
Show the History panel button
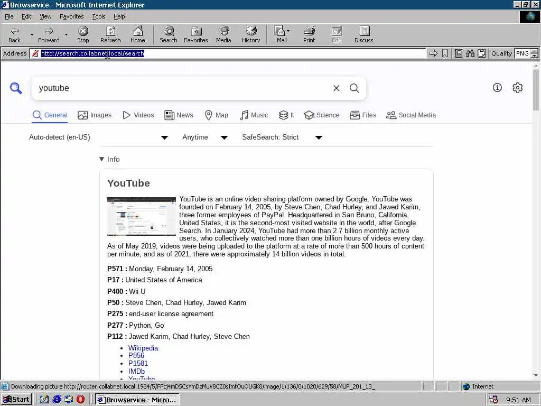tap(251, 34)
